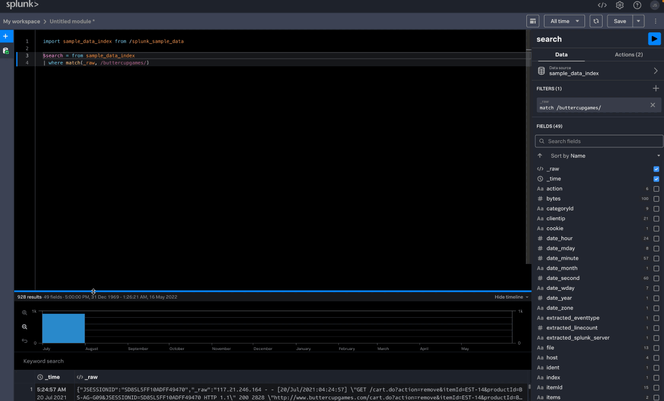Open the settings gear icon
The image size is (664, 401).
click(x=620, y=5)
